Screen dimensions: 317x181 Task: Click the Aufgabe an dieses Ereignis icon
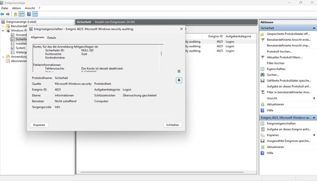coord(263,129)
